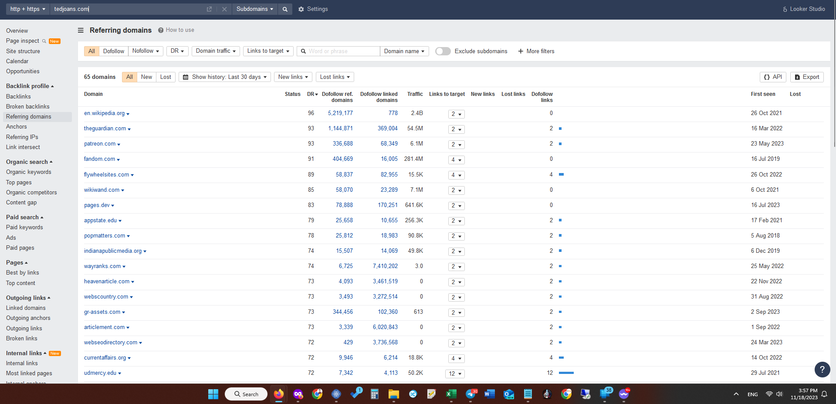Open volume control in system tray
836x404 pixels.
click(779, 394)
